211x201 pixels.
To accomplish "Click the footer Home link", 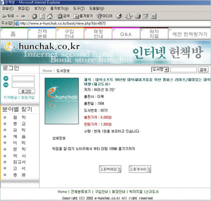I will pos(62,192).
